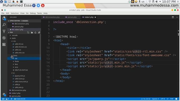Click the Collapse All folders icon
Image resolution: width=180 pixels, height=101 pixels.
coord(39,33)
